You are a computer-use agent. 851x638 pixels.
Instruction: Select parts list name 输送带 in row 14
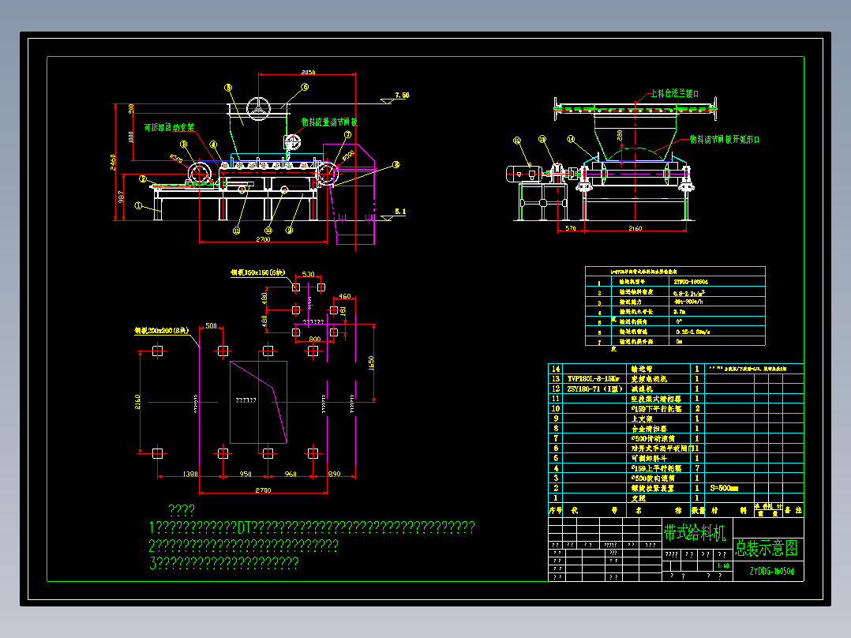[642, 370]
